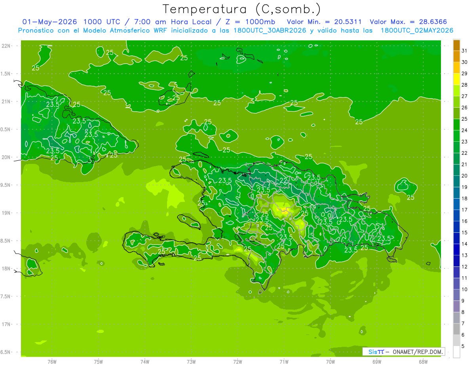Choose the light gray swatch between 5 and 6
Image resolution: width=475 pixels, height=367 pixels.
click(456, 340)
